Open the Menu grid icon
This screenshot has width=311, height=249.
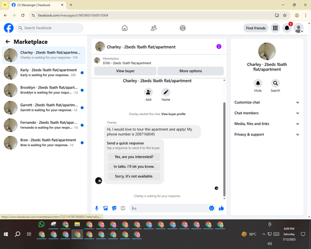pyautogui.click(x=275, y=28)
